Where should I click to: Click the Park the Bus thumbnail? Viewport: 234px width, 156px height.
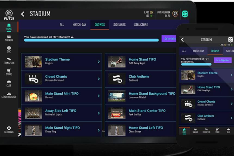pyautogui.click(x=117, y=113)
